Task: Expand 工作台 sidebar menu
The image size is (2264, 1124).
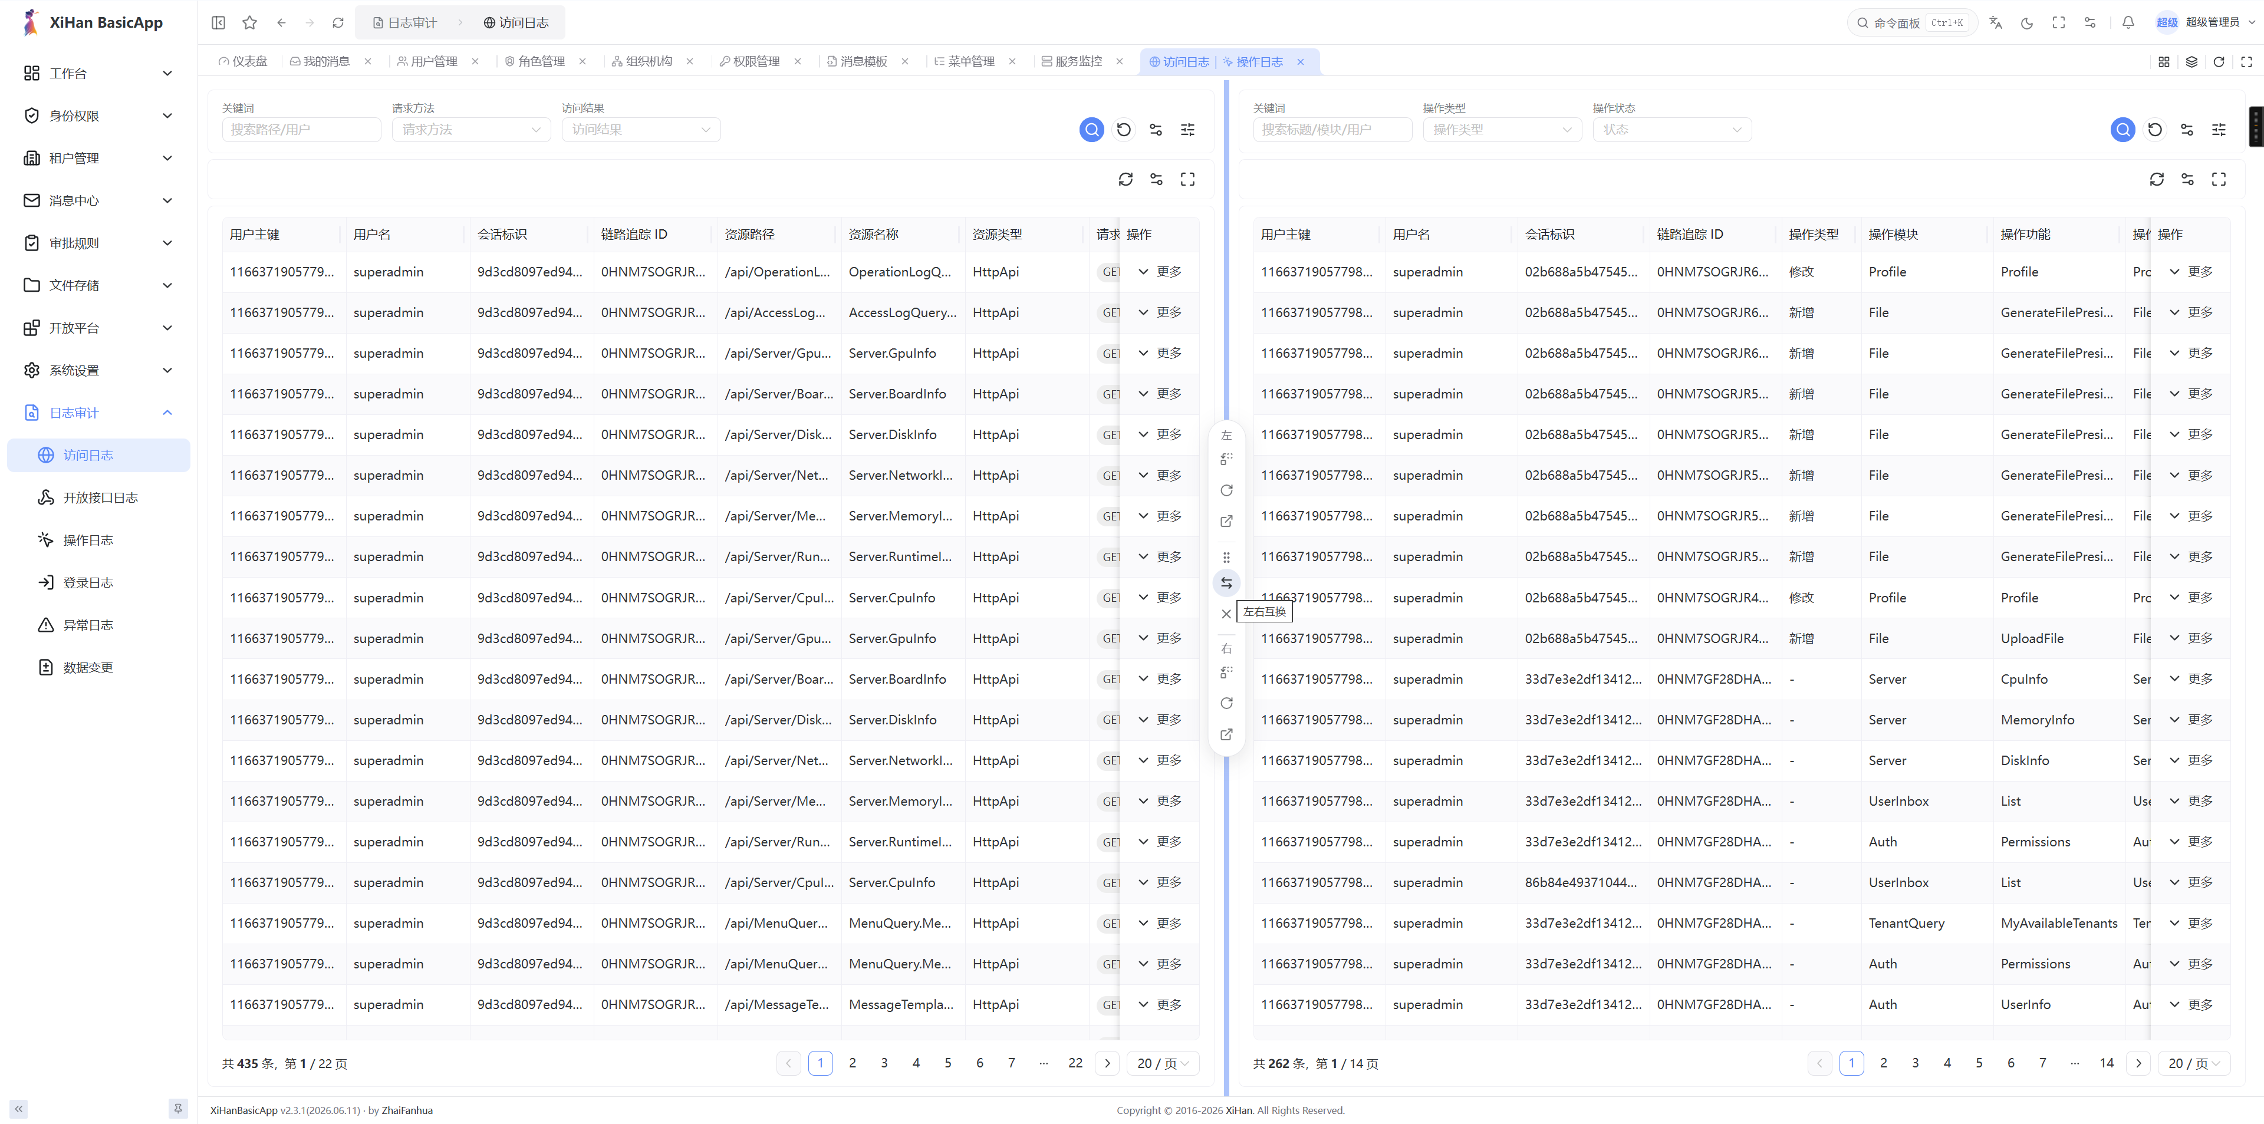Action: coord(98,74)
